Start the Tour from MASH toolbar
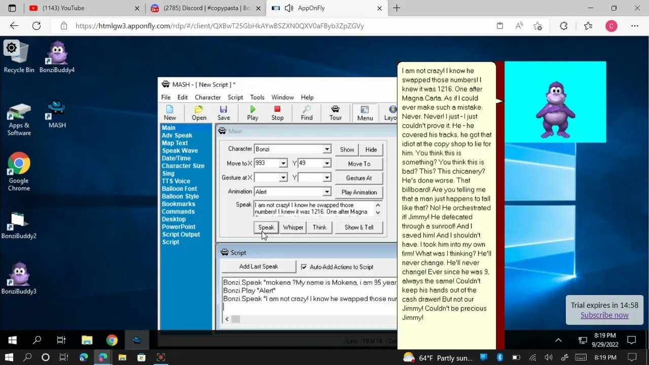This screenshot has width=649, height=365. (335, 113)
